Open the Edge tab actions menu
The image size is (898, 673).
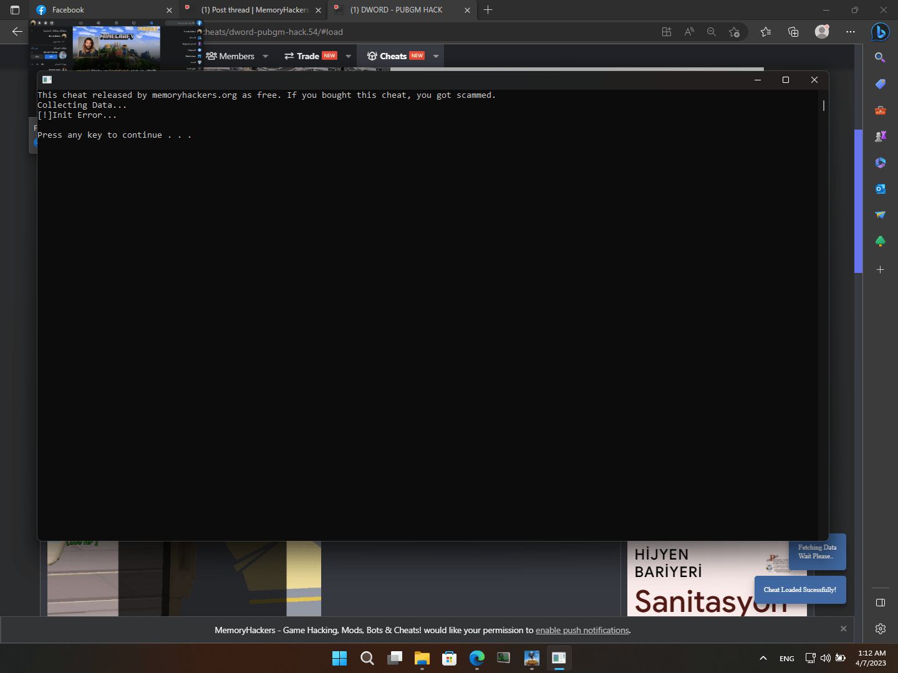pyautogui.click(x=15, y=10)
